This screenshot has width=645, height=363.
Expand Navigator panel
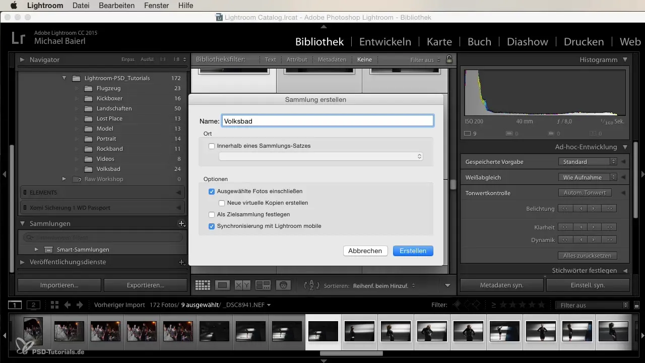[22, 59]
